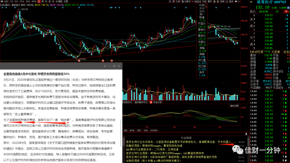Open report 辉瑞430亿美元收购Seagen
Image resolution: width=290 pixels, height=163 pixels.
165,153
